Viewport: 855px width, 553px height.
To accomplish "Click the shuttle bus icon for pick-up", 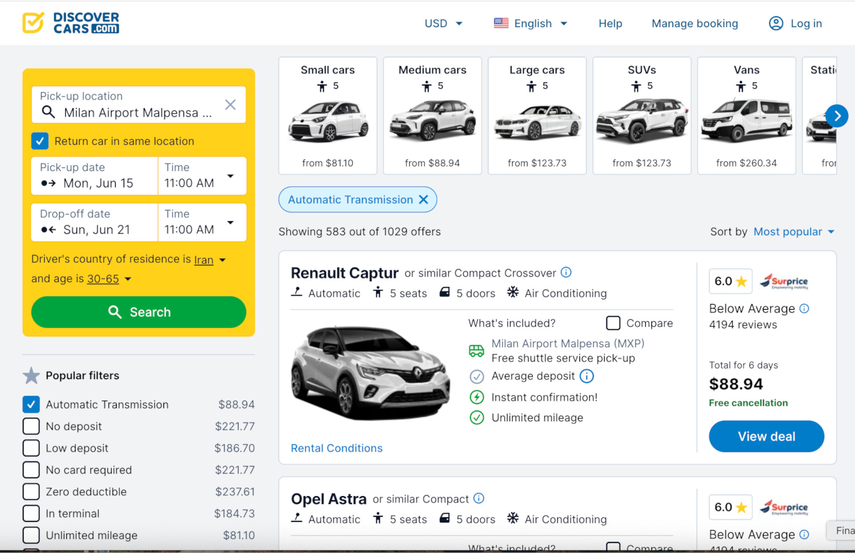I will coord(476,350).
